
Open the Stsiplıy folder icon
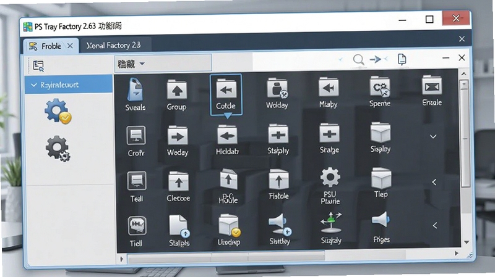pyautogui.click(x=278, y=134)
